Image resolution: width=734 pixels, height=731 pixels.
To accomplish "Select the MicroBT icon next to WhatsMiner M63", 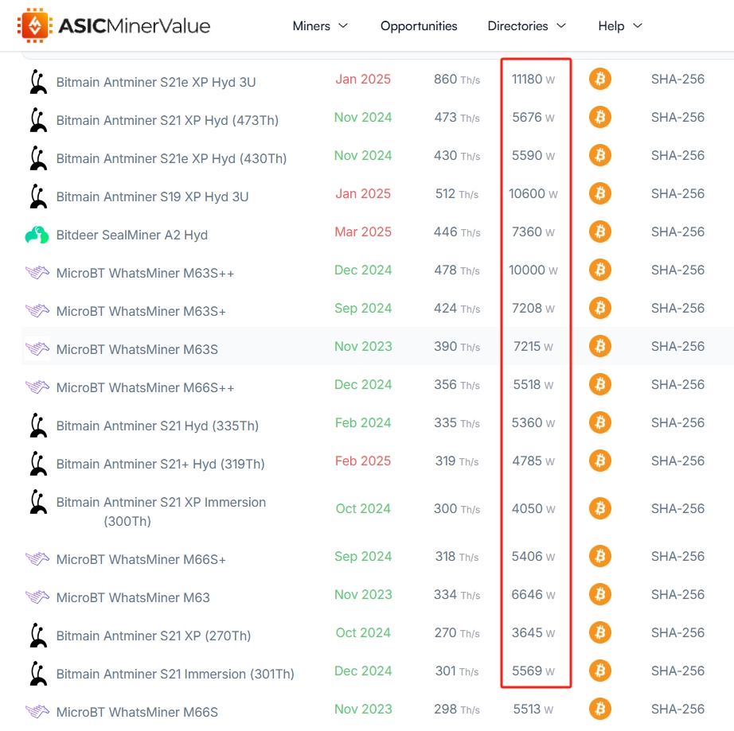I will pos(36,594).
